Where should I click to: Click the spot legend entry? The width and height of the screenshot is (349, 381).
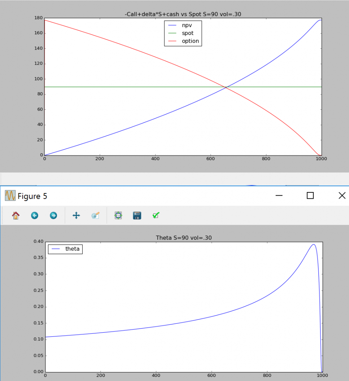click(187, 33)
